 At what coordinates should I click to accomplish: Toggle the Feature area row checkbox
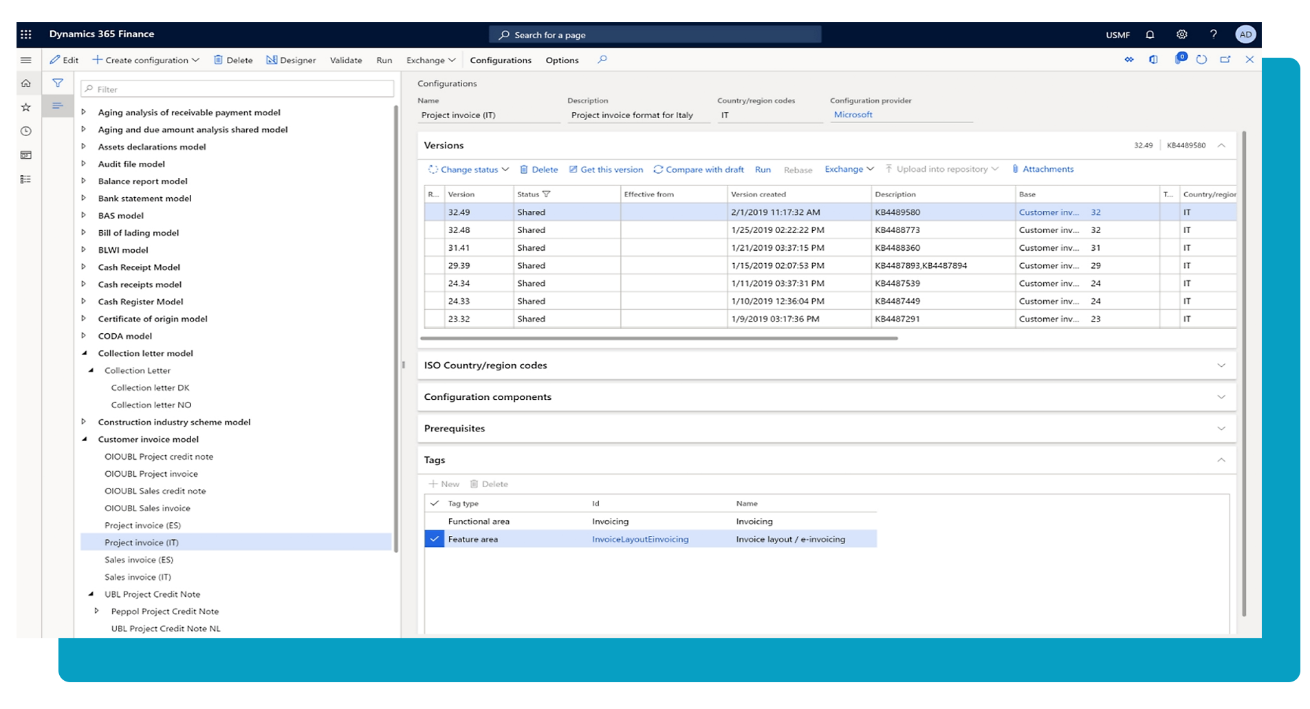point(434,539)
